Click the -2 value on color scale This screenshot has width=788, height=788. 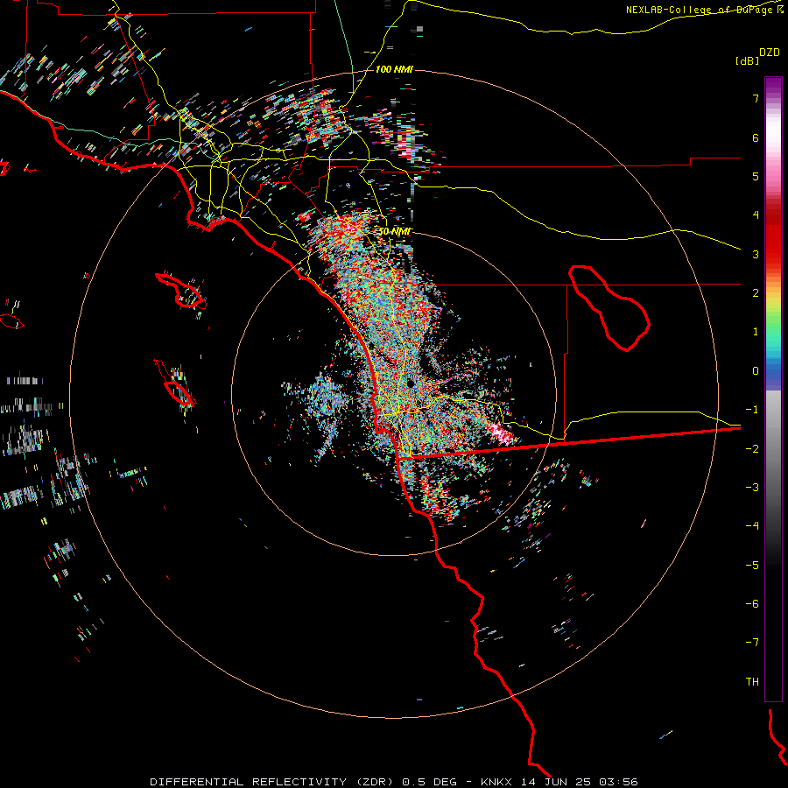752,449
